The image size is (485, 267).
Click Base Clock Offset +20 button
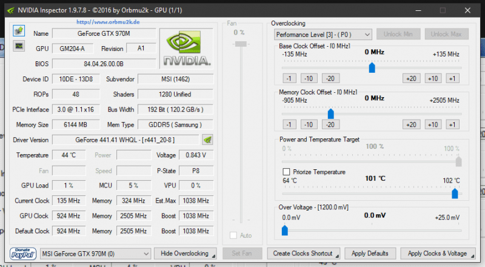tap(412, 79)
